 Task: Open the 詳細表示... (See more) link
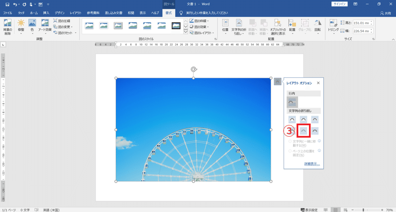coord(312,164)
